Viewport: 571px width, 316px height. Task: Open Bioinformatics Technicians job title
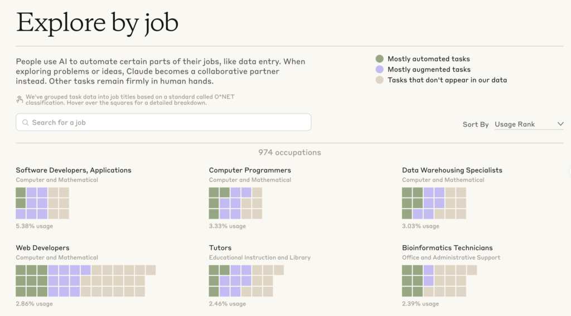[x=447, y=248]
